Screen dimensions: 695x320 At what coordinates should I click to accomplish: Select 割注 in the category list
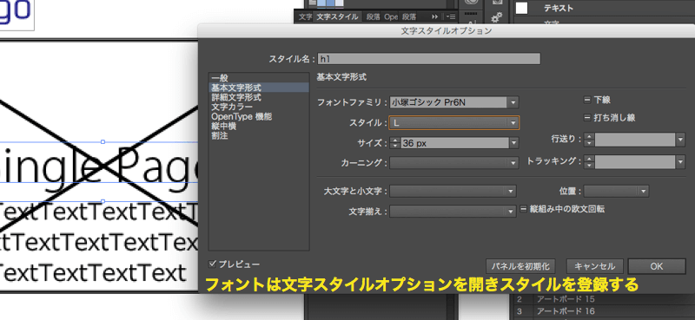click(259, 136)
